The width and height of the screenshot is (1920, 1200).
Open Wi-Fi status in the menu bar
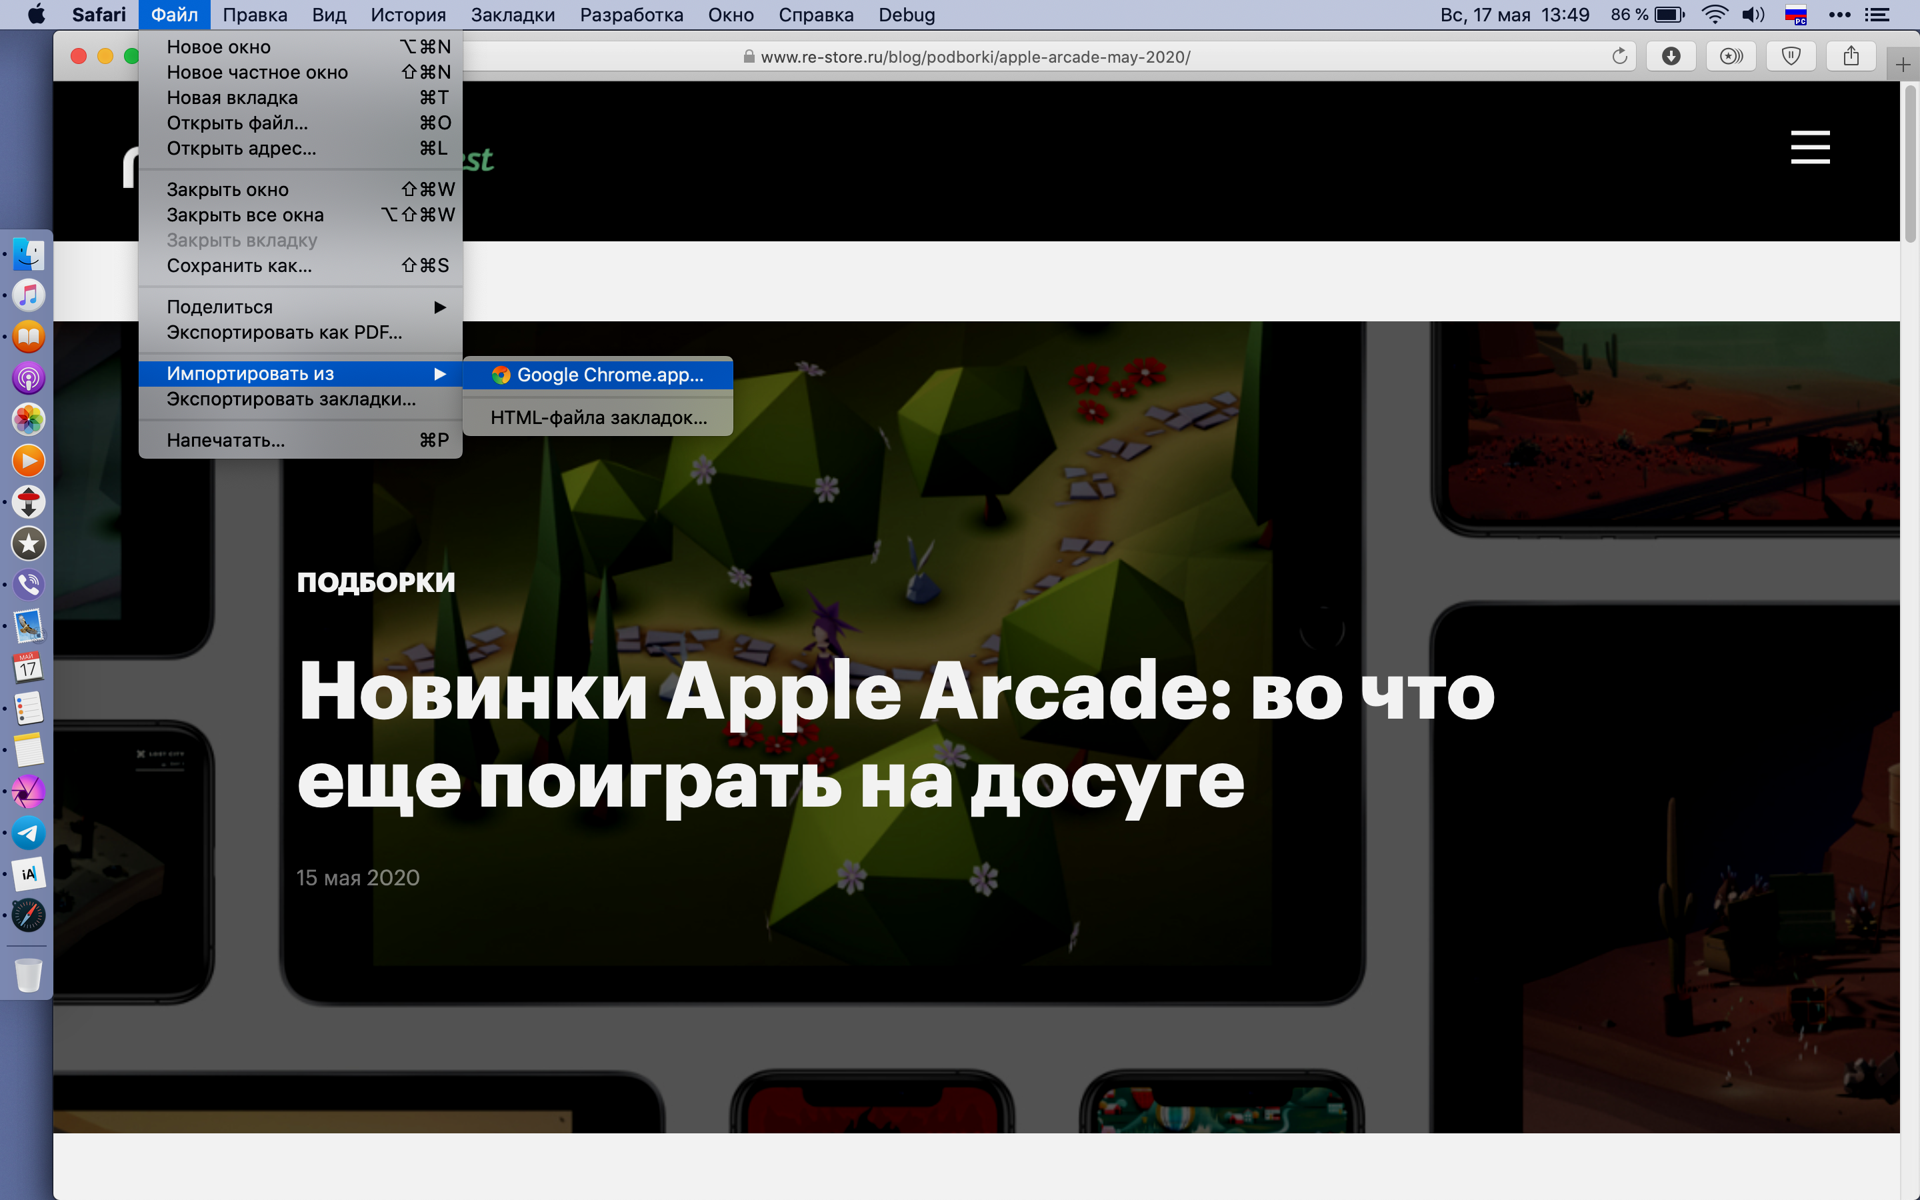pos(1715,14)
